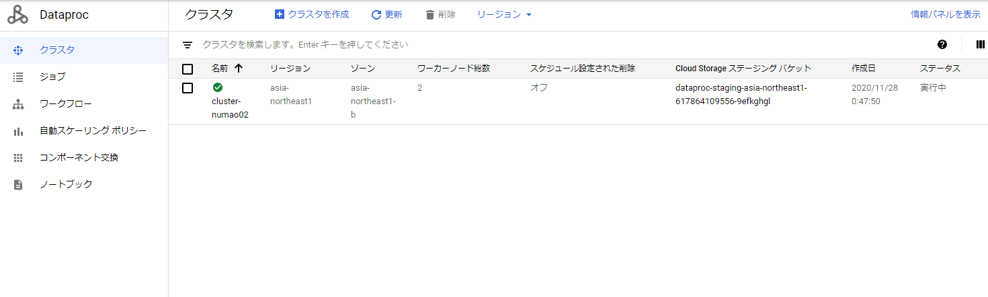Screen dimensions: 988x297
Task: Click the クラスタ page heading
Action: [209, 15]
